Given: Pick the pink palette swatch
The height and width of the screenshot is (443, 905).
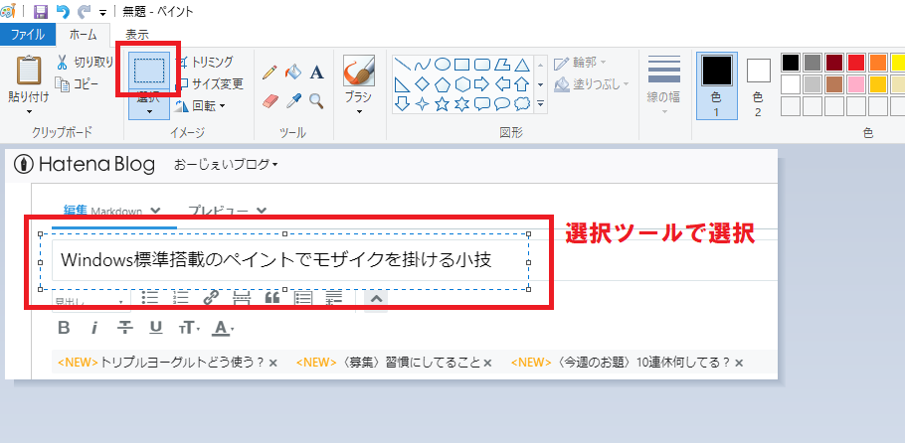Looking at the screenshot, I should (x=856, y=84).
